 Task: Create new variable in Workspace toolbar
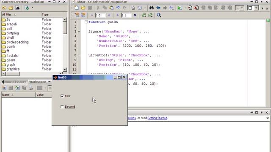point(4,88)
